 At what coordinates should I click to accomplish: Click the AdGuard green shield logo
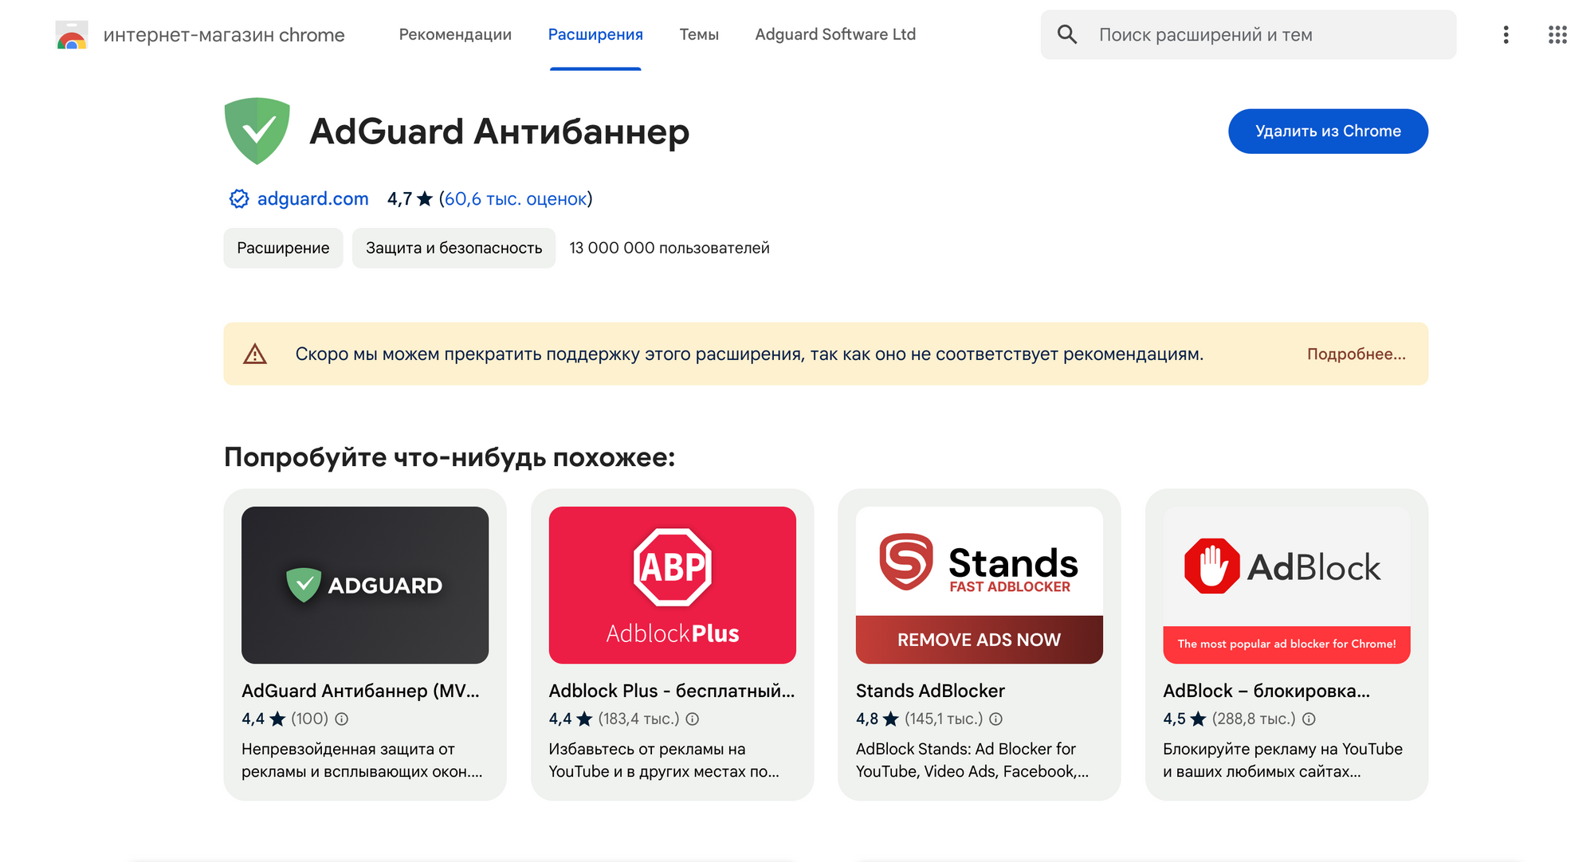coord(257,131)
